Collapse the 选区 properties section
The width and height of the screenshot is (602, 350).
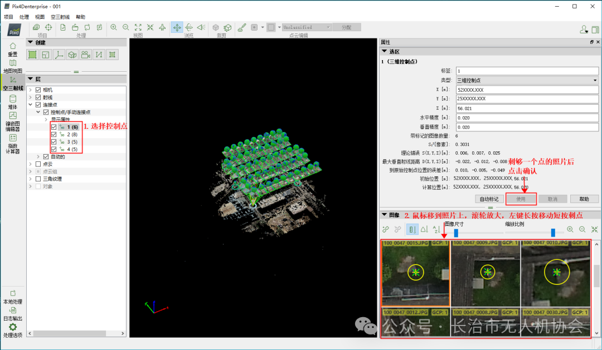click(384, 51)
